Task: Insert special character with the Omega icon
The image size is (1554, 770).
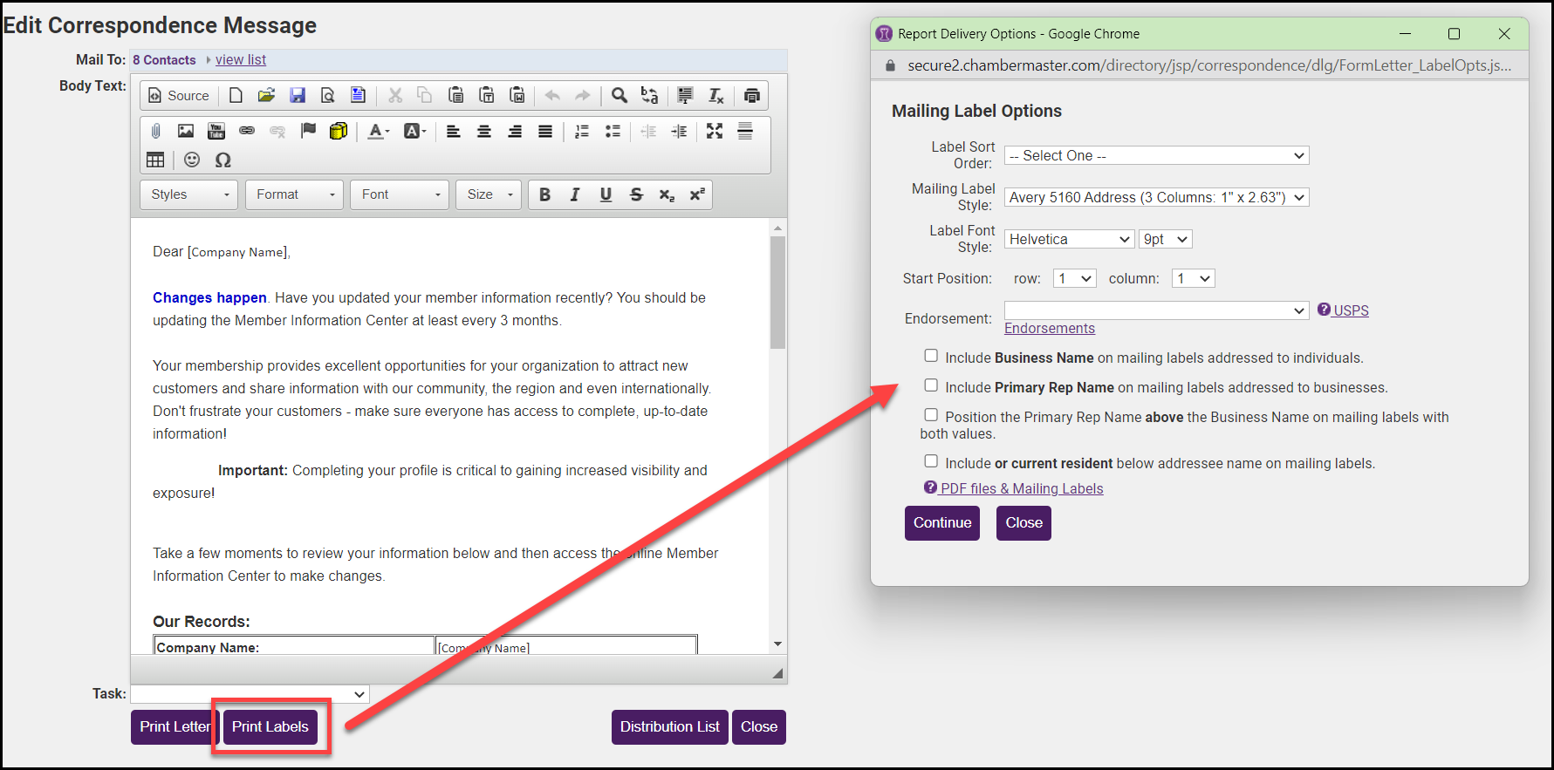Action: [x=223, y=160]
